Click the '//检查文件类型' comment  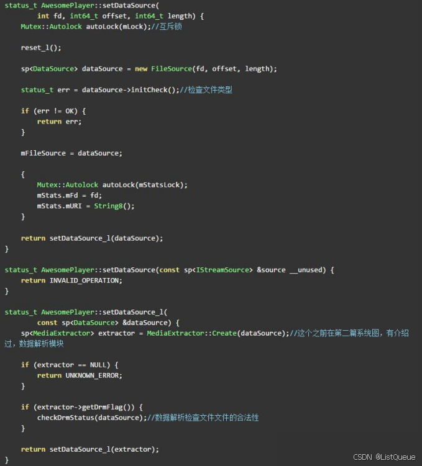[x=206, y=90]
